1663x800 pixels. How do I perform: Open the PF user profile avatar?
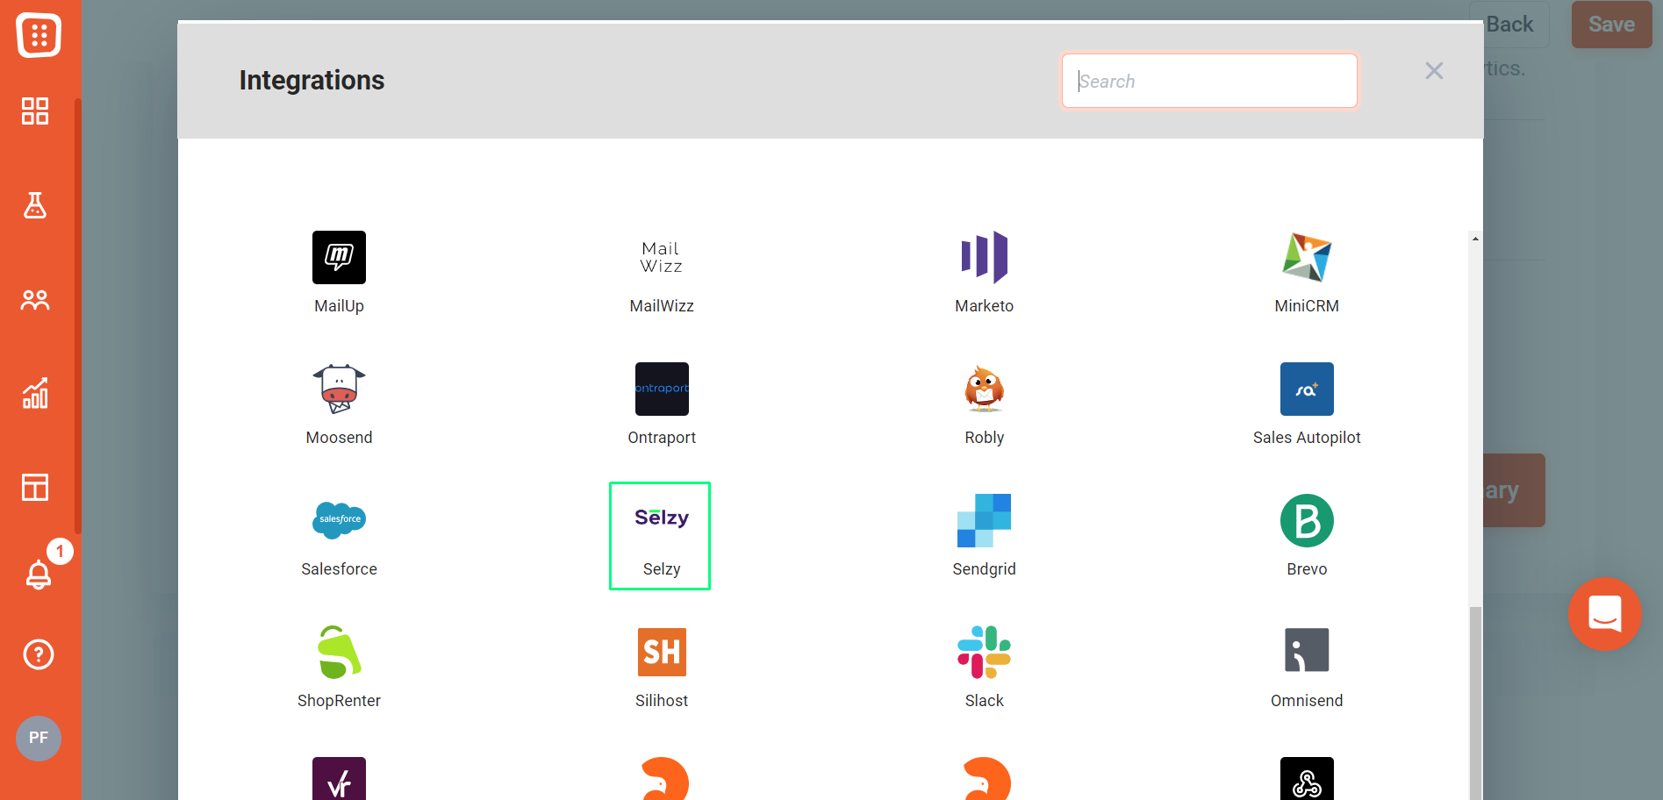tap(39, 738)
